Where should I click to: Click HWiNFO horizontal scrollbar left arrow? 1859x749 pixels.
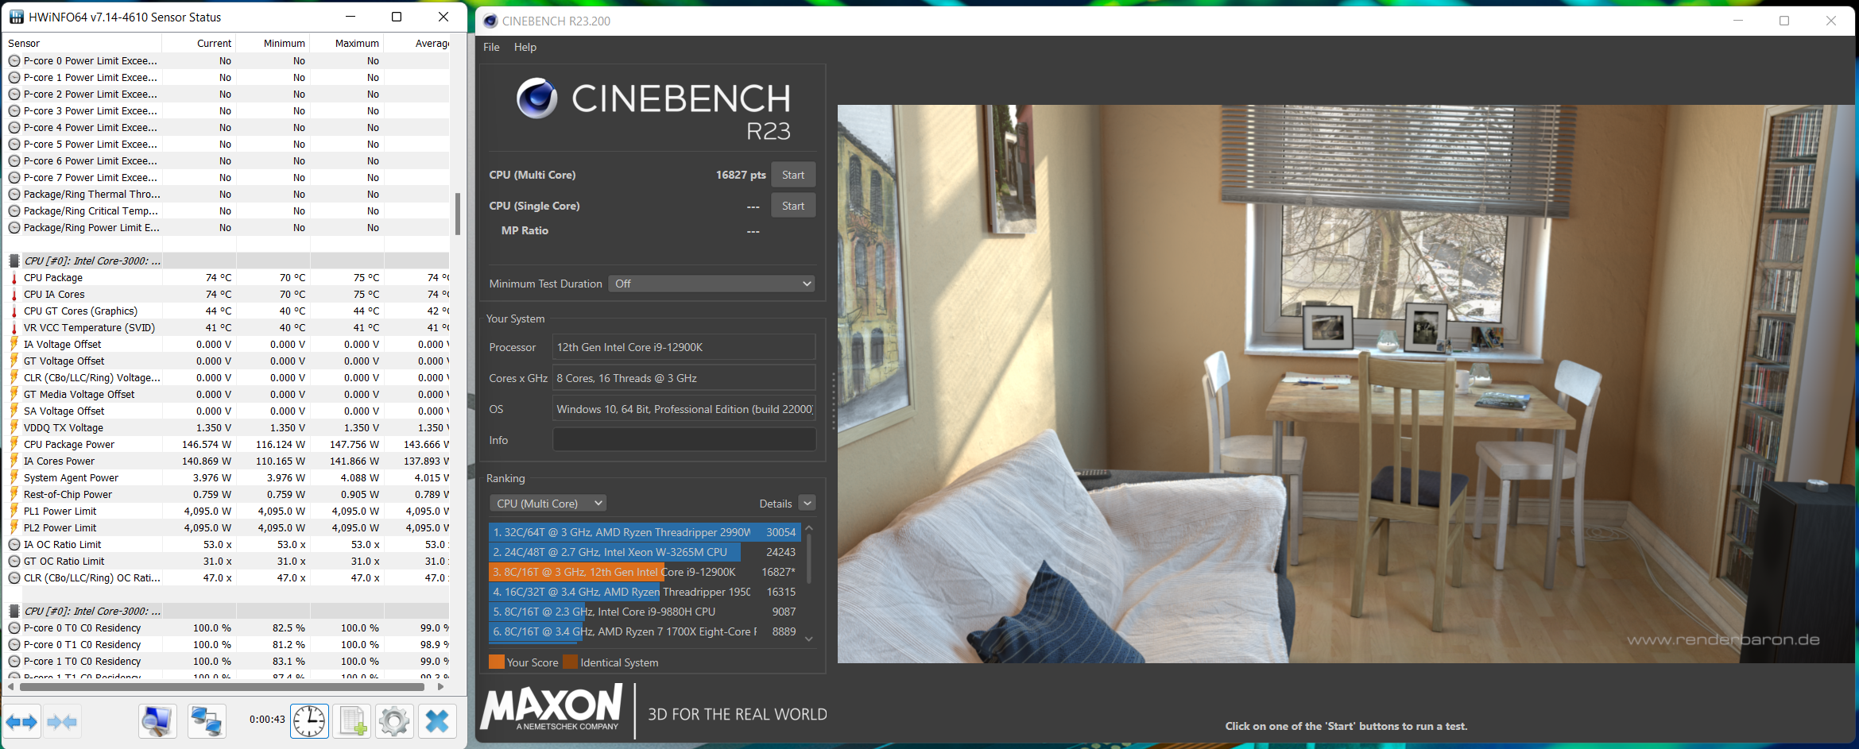pos(11,686)
